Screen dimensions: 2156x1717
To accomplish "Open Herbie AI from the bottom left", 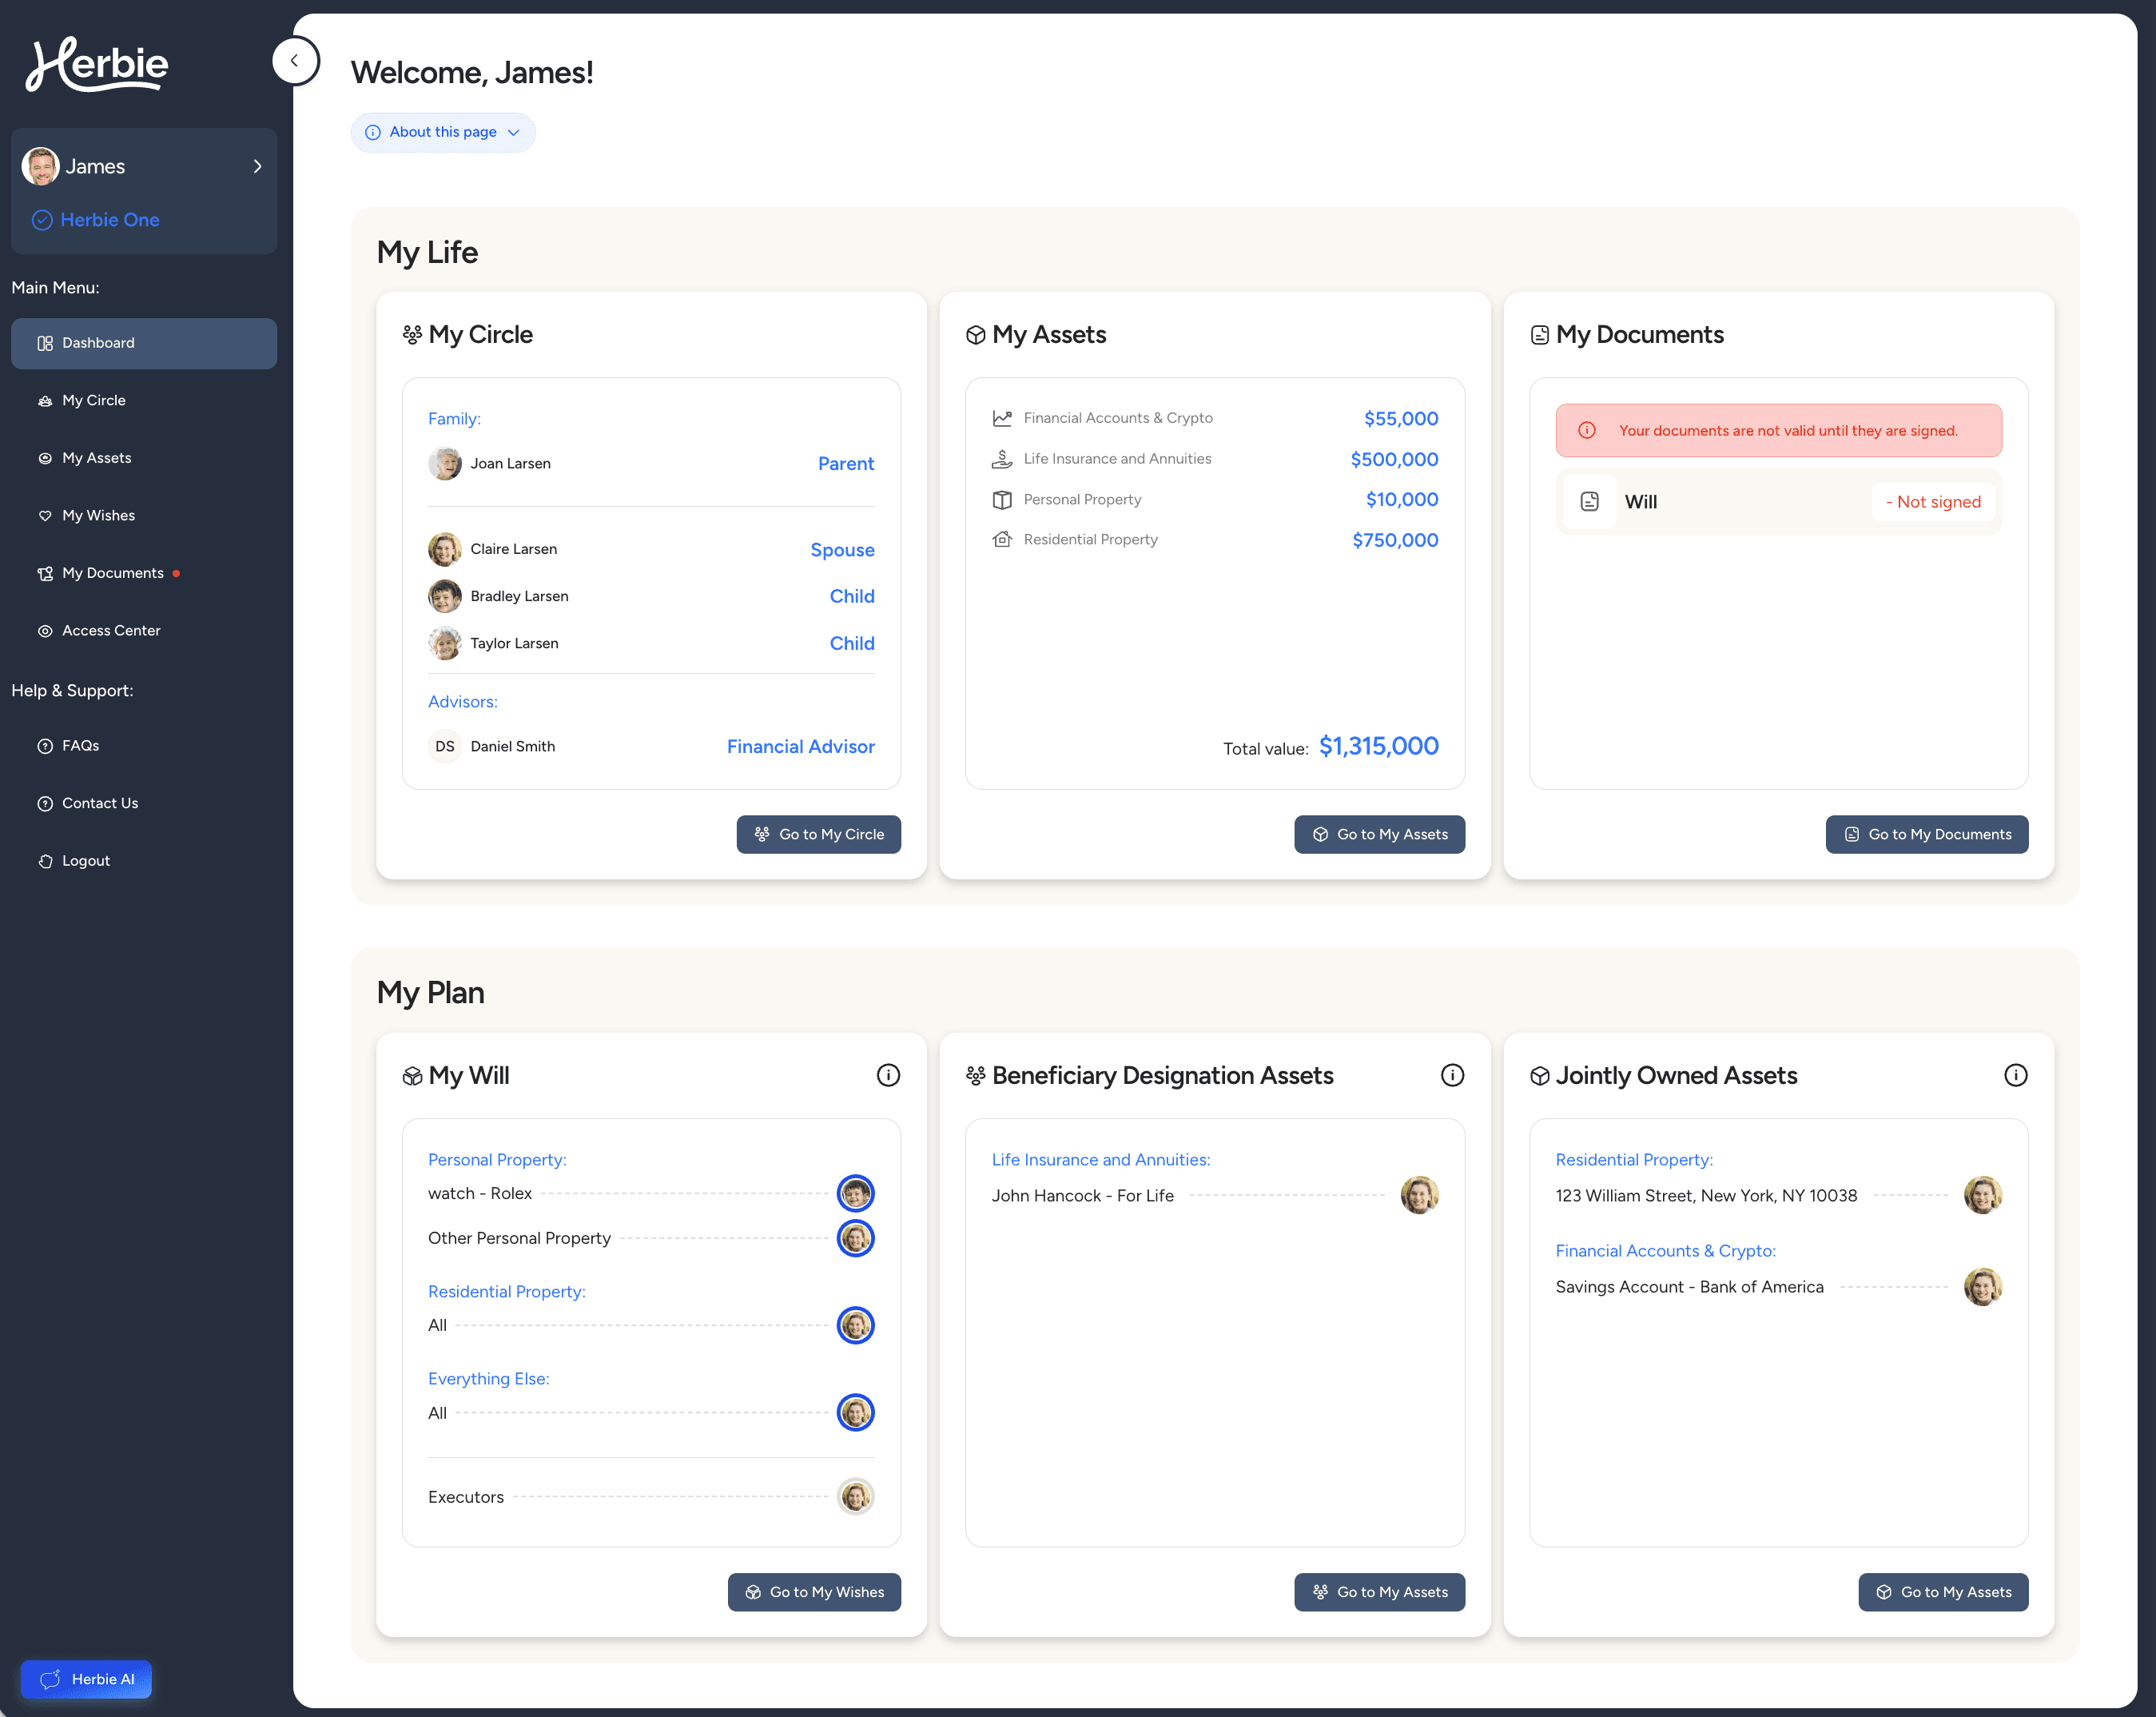I will tap(86, 1680).
